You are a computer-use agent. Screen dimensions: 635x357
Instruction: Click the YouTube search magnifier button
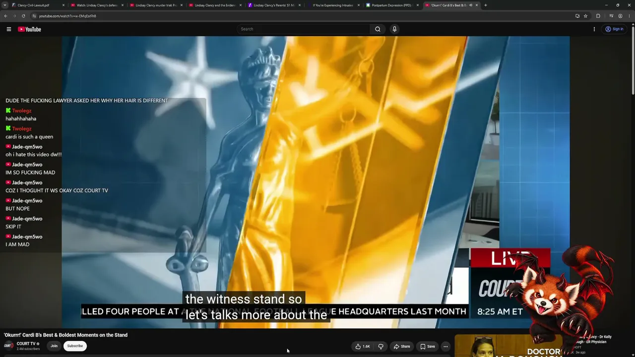(378, 29)
